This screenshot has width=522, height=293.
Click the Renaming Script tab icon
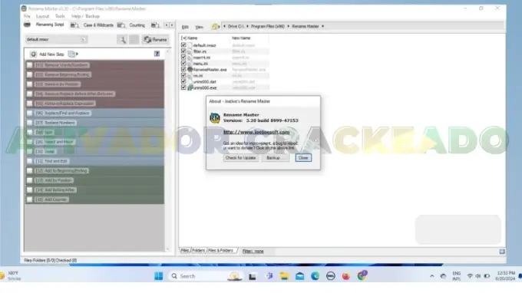point(28,25)
